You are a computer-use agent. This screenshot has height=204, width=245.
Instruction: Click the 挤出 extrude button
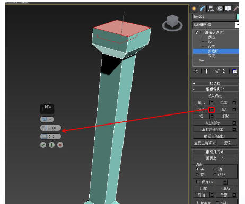201,103
